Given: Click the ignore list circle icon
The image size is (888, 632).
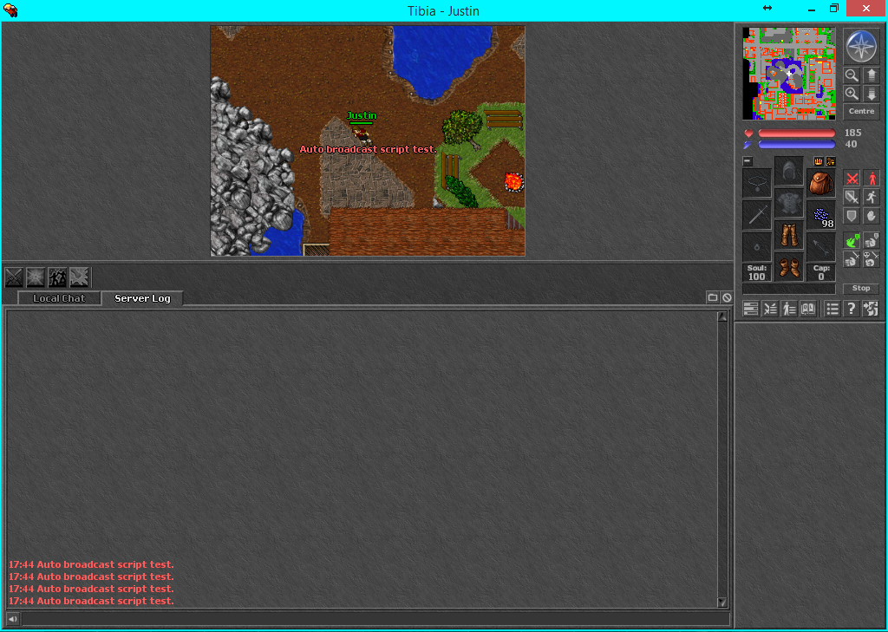Looking at the screenshot, I should click(728, 297).
